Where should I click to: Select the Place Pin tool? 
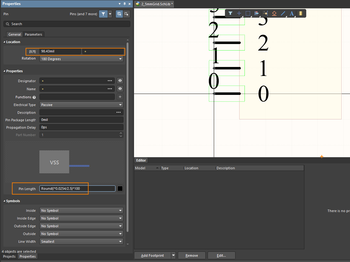coord(265,13)
